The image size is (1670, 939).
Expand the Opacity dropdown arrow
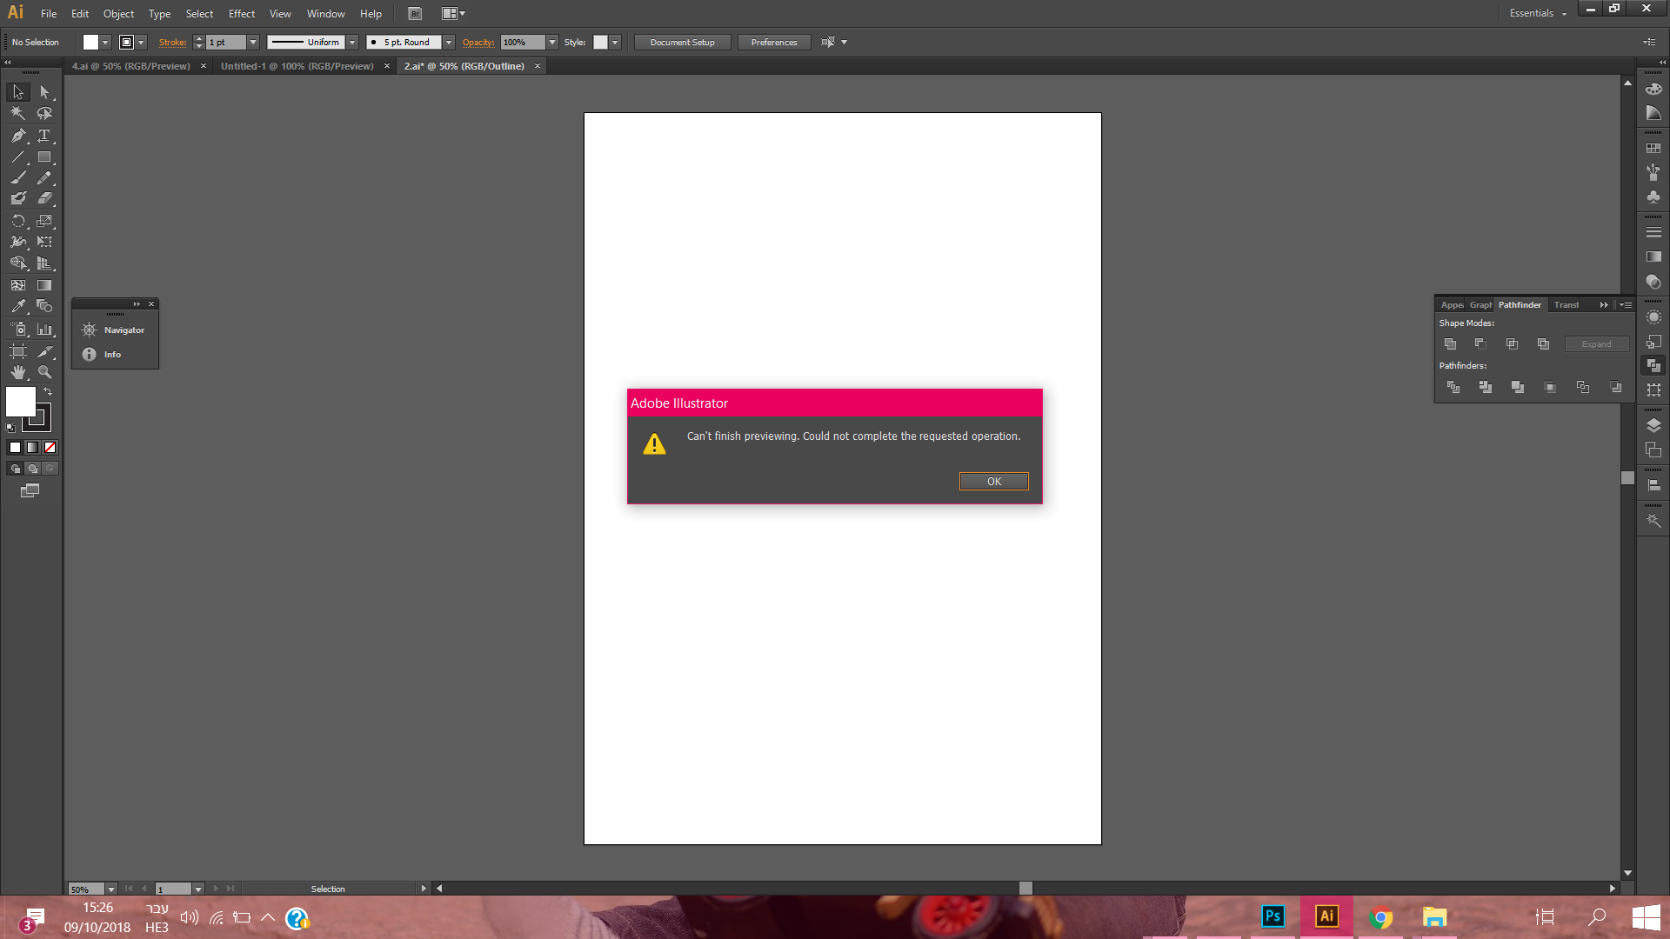[552, 42]
